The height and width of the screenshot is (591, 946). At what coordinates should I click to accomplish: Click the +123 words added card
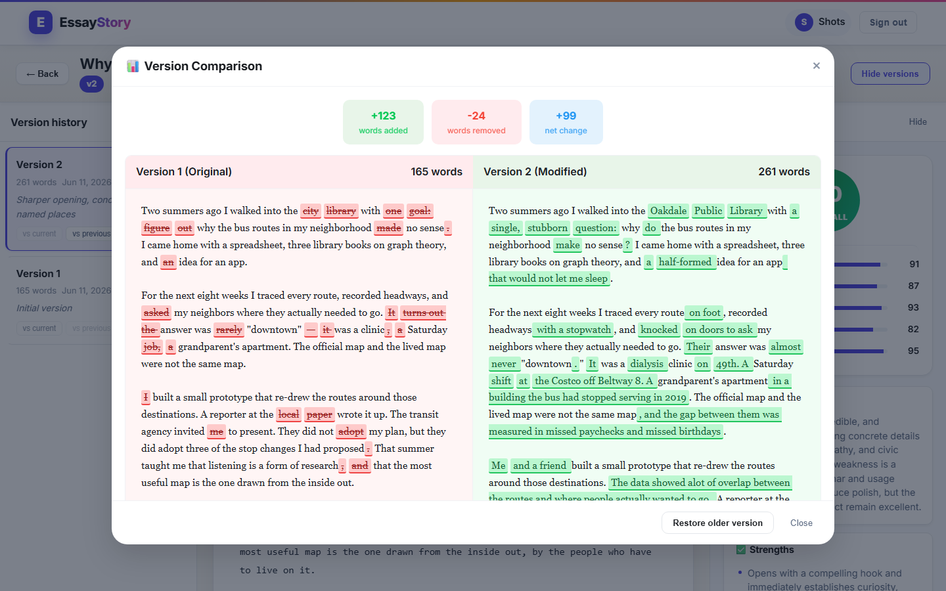383,122
